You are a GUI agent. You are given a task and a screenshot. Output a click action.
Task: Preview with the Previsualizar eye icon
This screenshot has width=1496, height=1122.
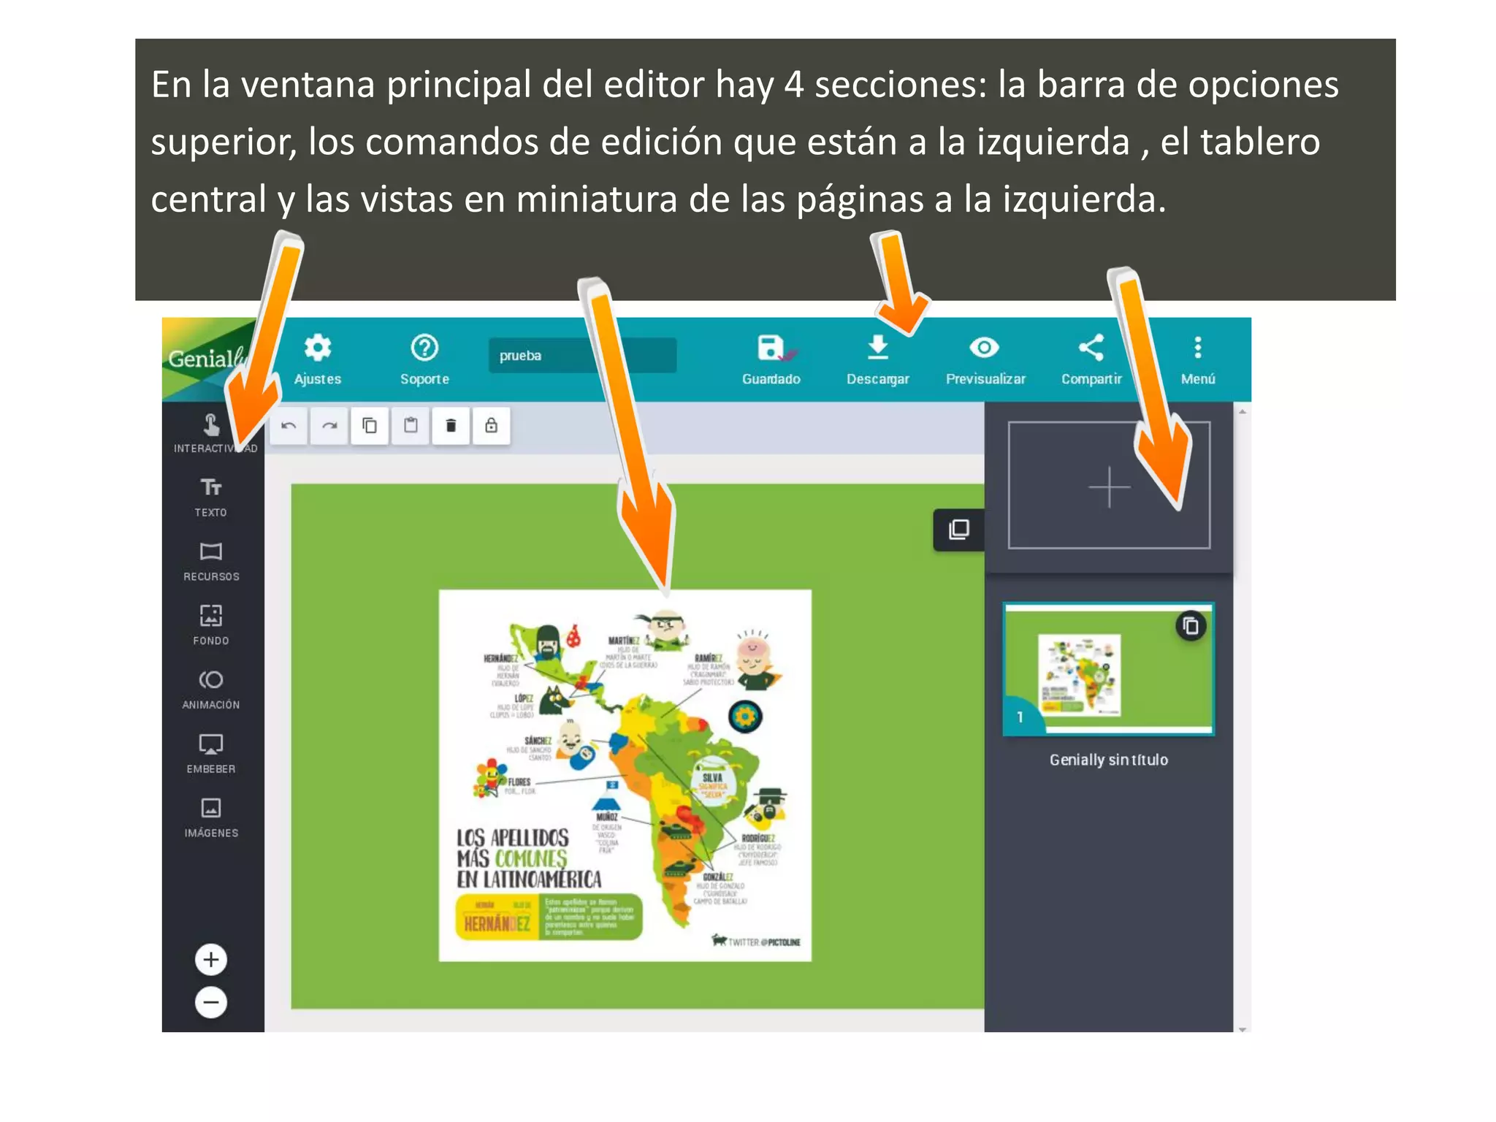[x=984, y=348]
